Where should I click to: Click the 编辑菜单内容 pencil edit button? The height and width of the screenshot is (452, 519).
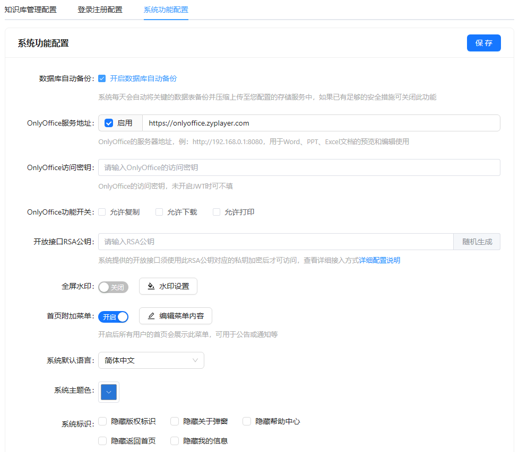pyautogui.click(x=175, y=316)
